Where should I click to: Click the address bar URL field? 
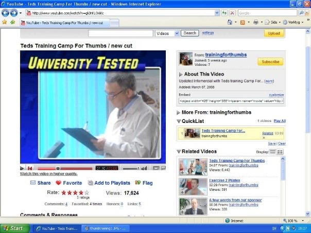tap(120, 13)
